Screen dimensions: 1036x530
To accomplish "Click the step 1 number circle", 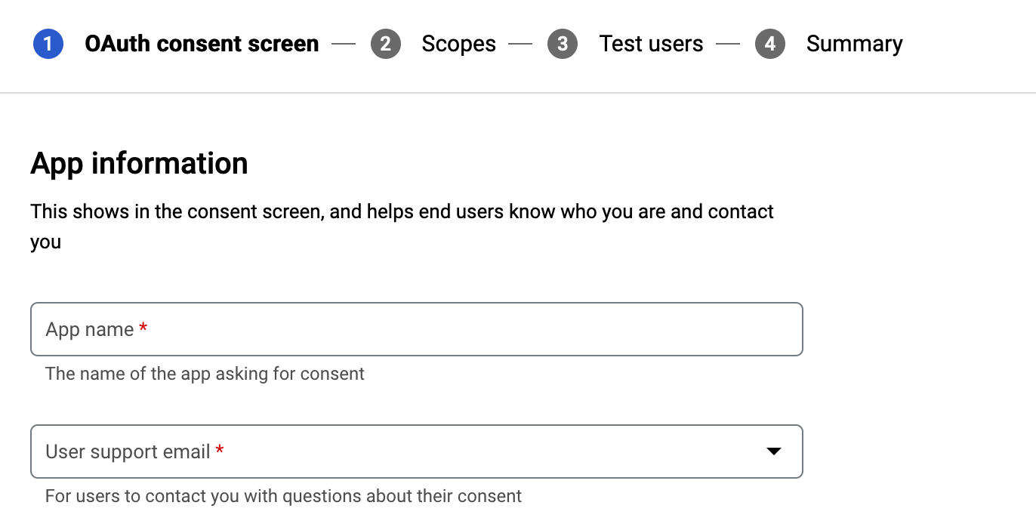I will coord(48,44).
